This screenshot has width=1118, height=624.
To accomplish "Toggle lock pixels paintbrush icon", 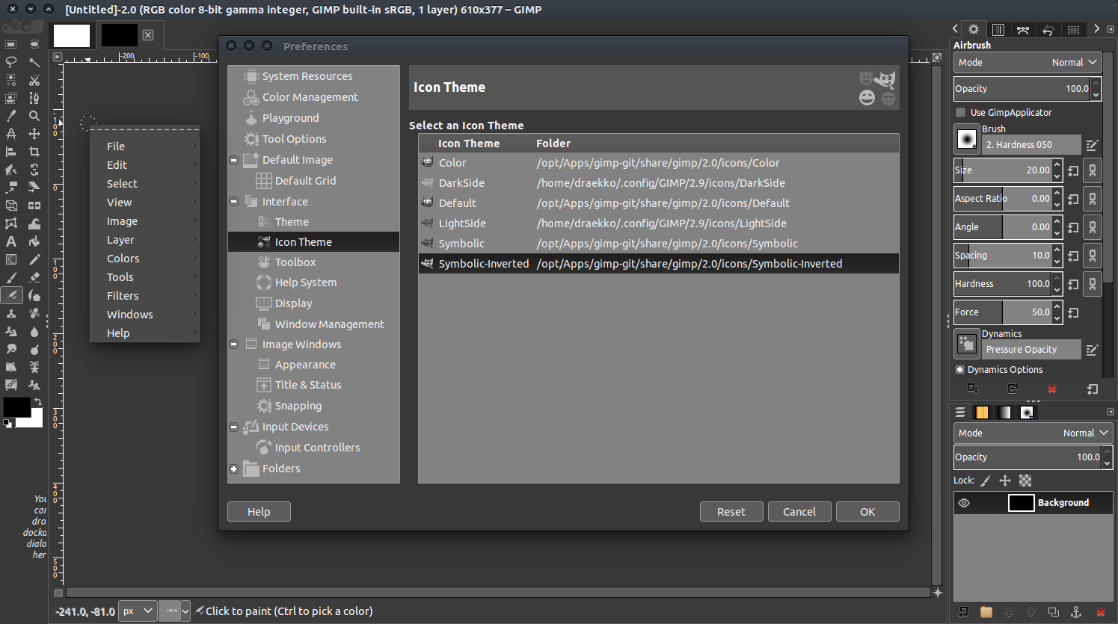I will [x=986, y=481].
